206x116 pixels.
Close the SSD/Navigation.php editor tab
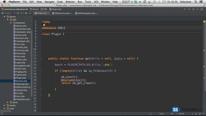point(97,13)
